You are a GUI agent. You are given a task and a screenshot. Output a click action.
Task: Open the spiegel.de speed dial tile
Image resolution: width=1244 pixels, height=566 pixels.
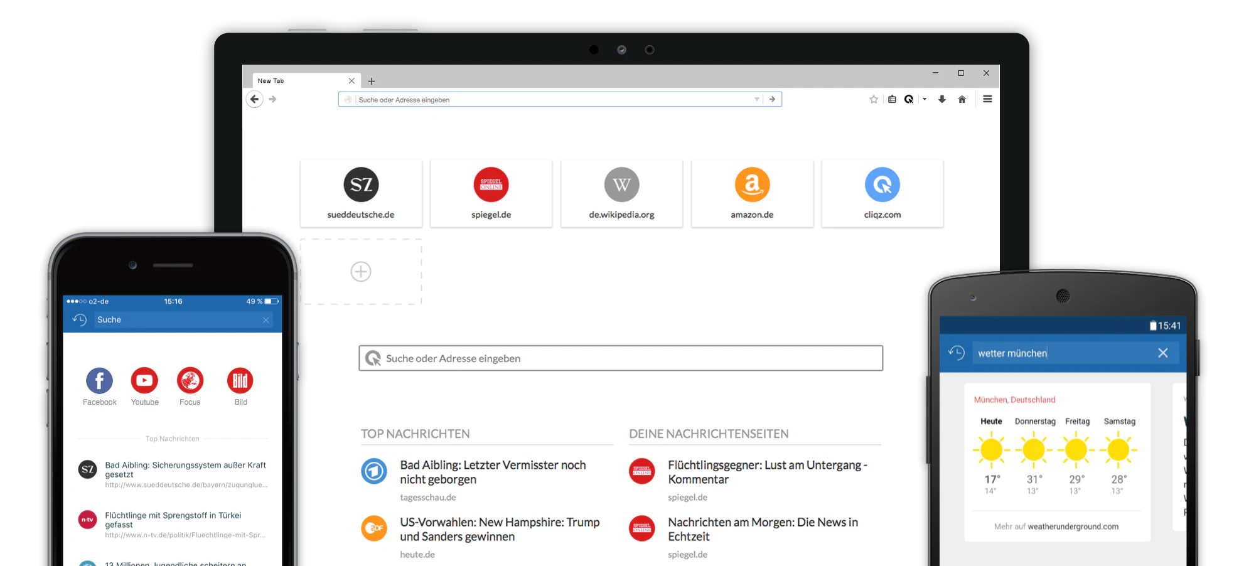pyautogui.click(x=491, y=193)
